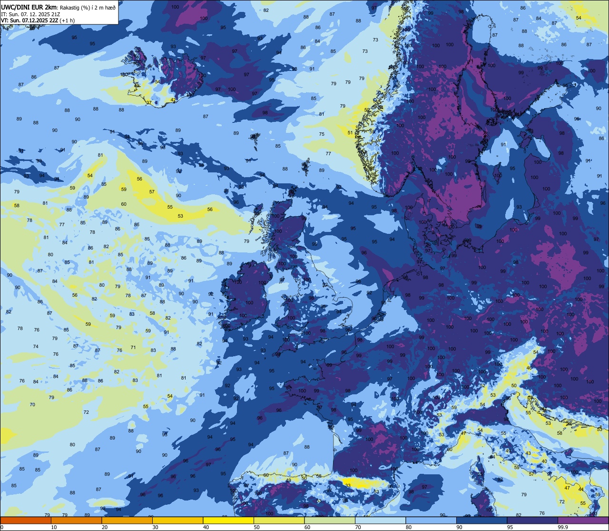Click the 80–90 % light blue legend swatch
Image resolution: width=609 pixels, height=531 pixels.
tap(431, 521)
